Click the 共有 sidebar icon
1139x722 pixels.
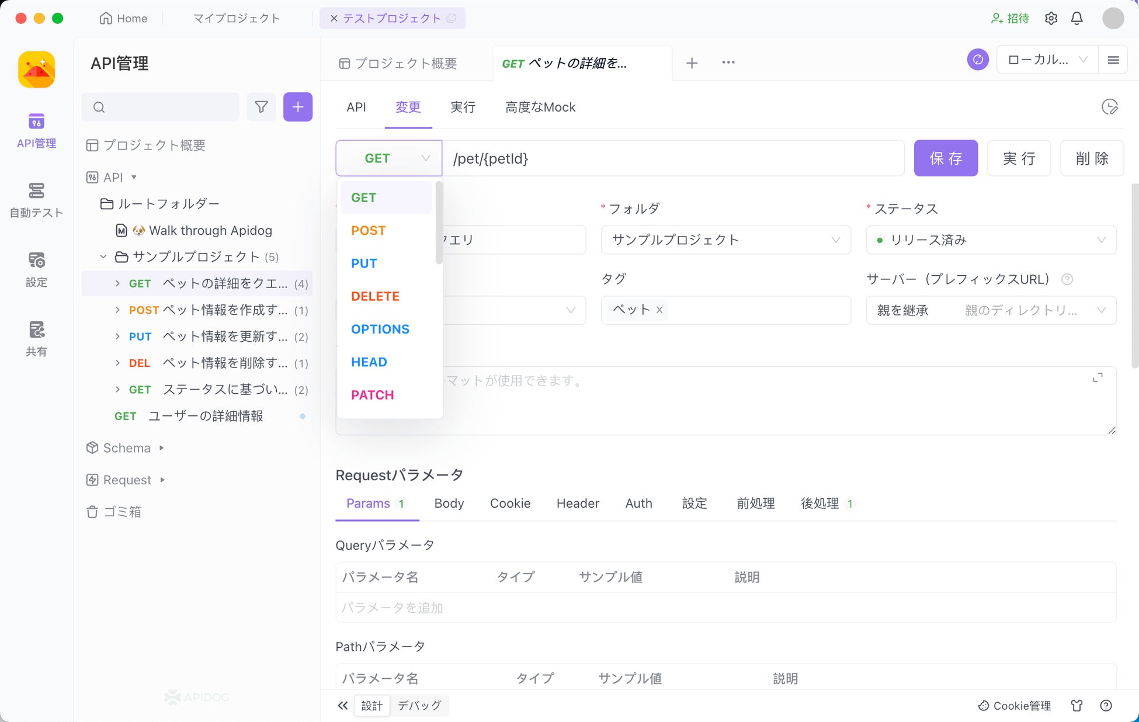[x=36, y=339]
